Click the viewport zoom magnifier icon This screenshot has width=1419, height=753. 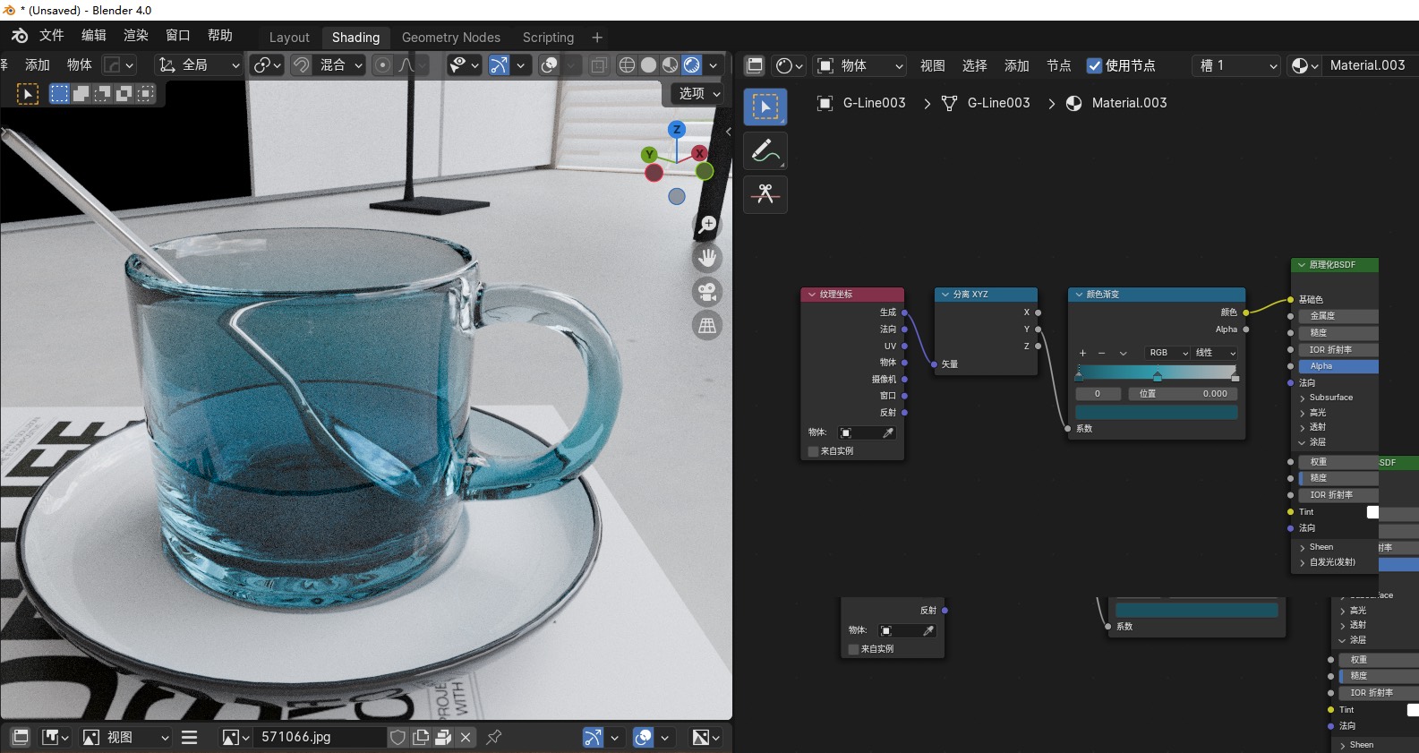pyautogui.click(x=707, y=224)
